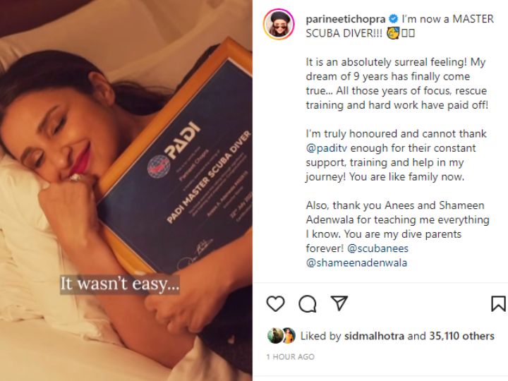Click the 1 HOUR AGO timestamp
The image size is (508, 381).
point(290,357)
